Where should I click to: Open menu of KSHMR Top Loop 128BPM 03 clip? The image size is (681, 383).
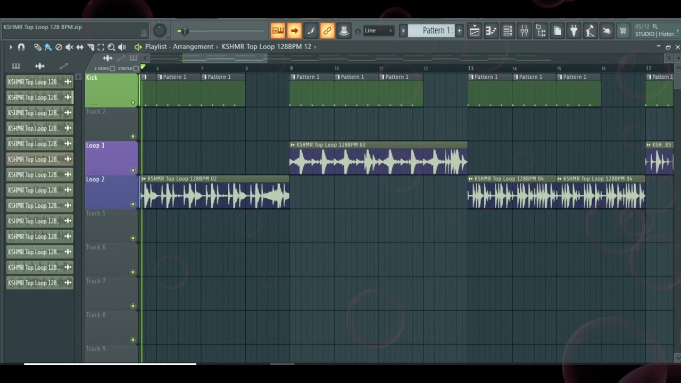pos(293,145)
